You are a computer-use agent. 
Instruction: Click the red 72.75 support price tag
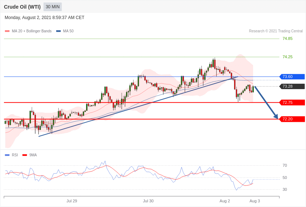click(x=292, y=102)
